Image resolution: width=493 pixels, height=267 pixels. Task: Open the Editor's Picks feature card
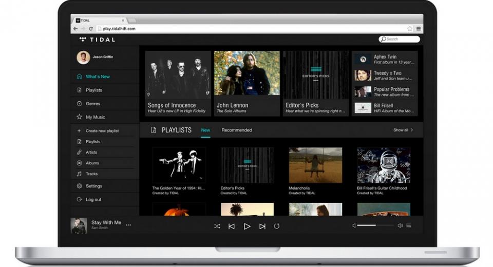[316, 83]
